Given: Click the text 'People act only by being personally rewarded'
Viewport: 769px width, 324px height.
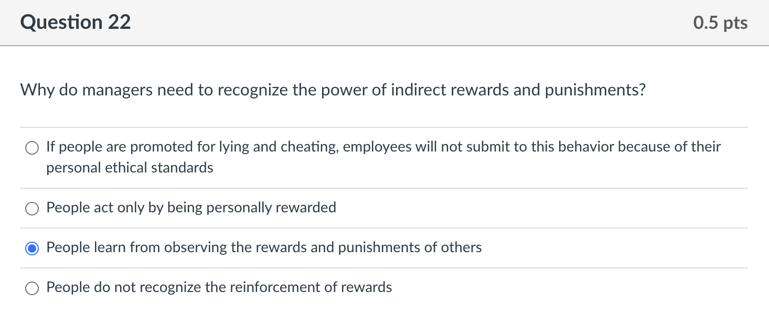Looking at the screenshot, I should click(191, 208).
